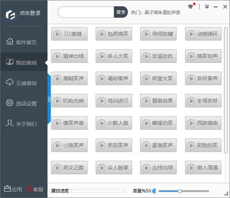This screenshot has height=198, width=230.
Task: Click the window resize grip corner
Action: click(x=227, y=194)
